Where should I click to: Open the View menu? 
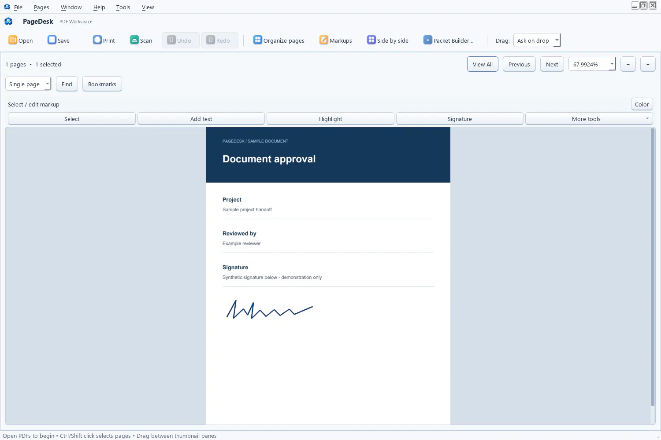pos(148,7)
